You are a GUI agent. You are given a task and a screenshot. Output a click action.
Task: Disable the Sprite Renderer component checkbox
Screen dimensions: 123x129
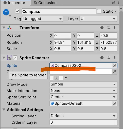pyautogui.click(x=15, y=58)
